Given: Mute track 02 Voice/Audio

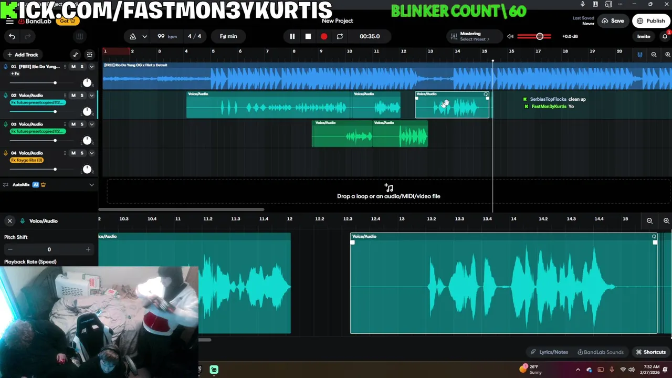Looking at the screenshot, I should point(73,96).
